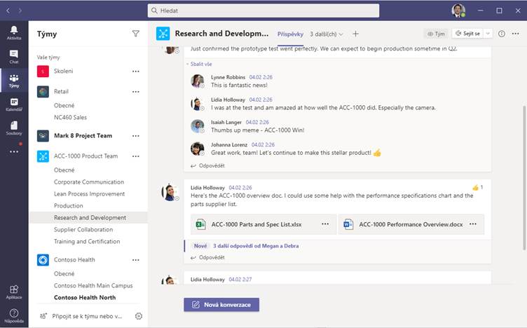527x328 pixels.
Task: Select the Příspěvky tab
Action: [290, 34]
